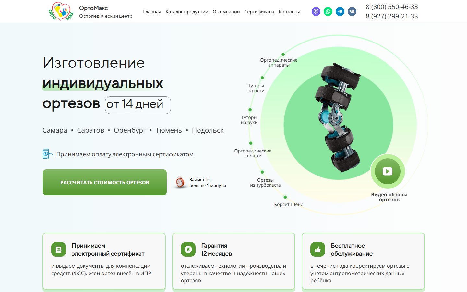Select Ортопедические аппараты category
The image size is (467, 292).
click(x=279, y=62)
